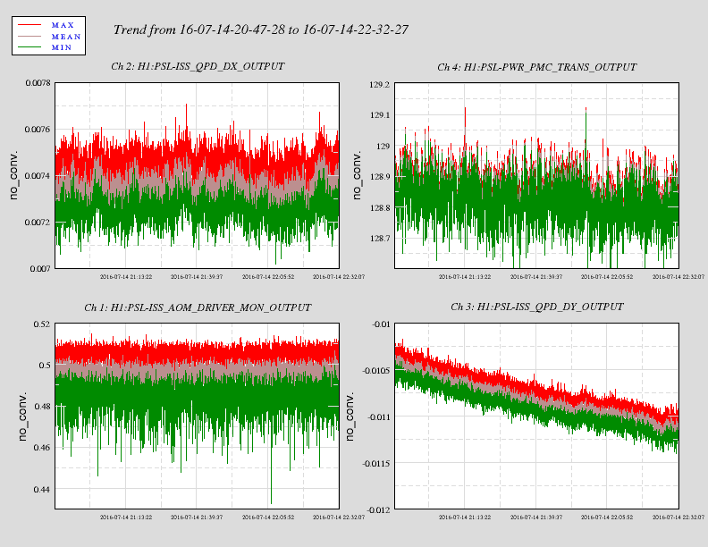
Task: Click the 22:05:52 time label under Ch 4
Action: click(x=607, y=277)
